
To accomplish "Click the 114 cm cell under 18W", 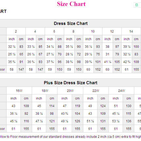I will coord(52,106).
